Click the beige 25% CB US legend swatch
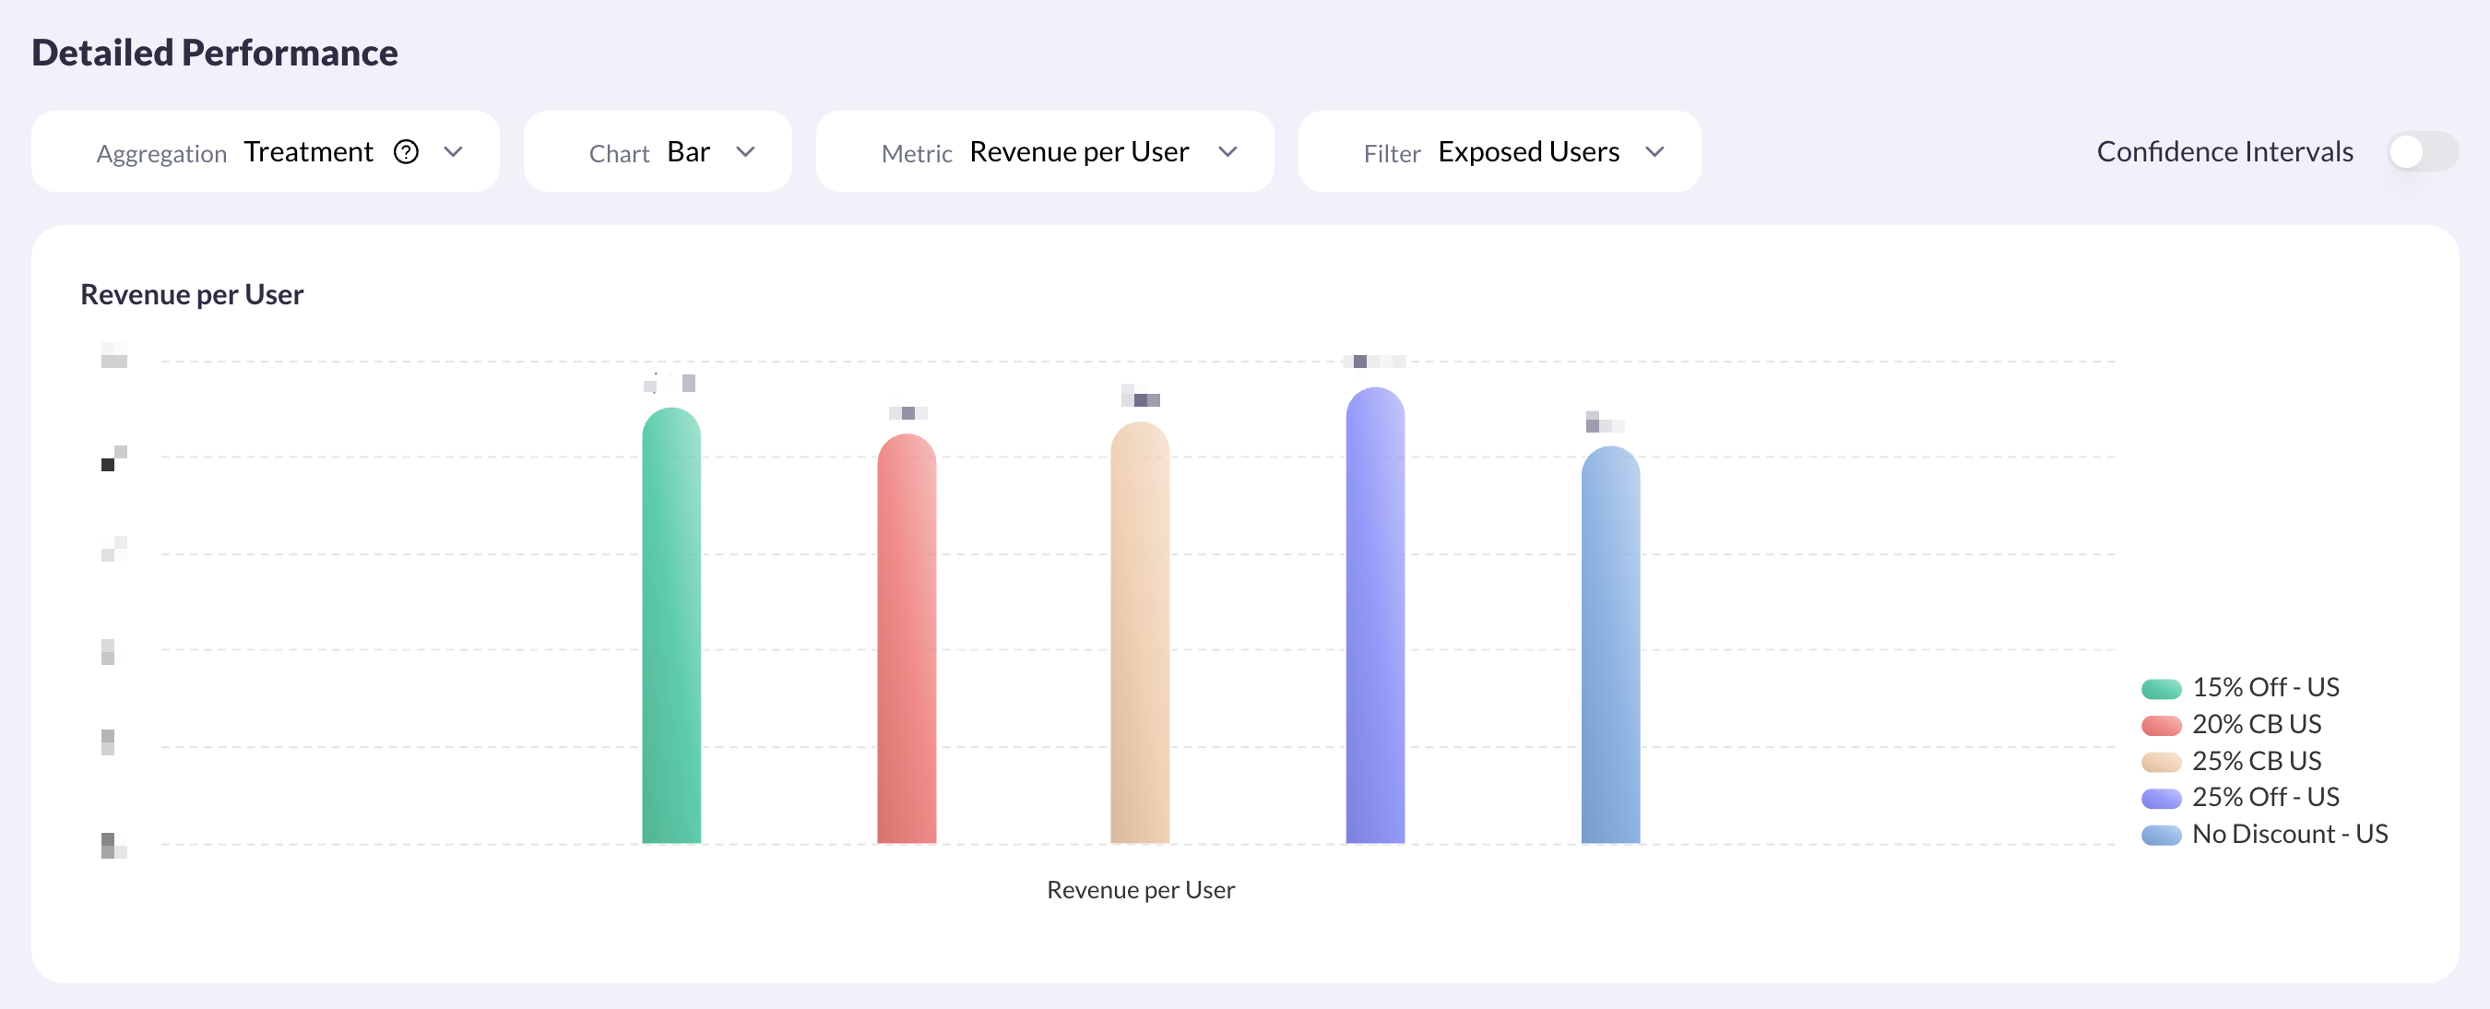 pyautogui.click(x=2161, y=762)
